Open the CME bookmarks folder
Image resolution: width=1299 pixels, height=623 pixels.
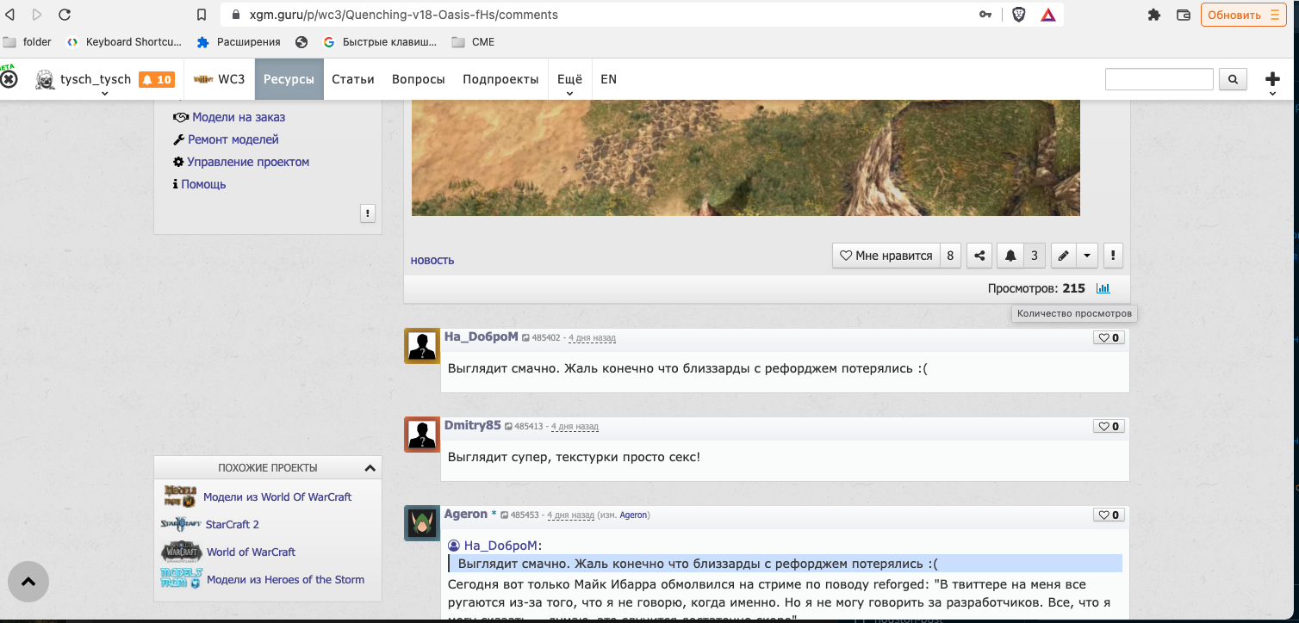click(x=473, y=41)
